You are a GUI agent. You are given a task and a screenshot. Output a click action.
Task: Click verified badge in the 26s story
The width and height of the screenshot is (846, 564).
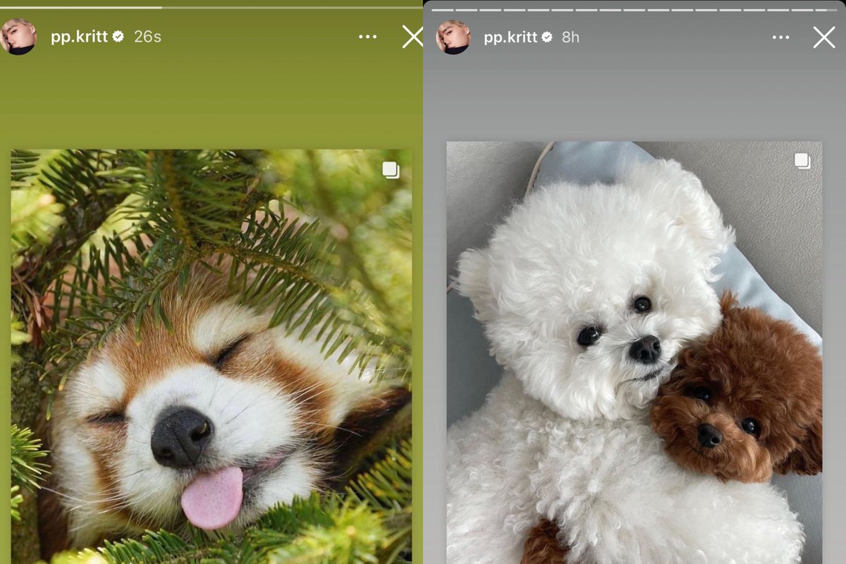click(118, 37)
